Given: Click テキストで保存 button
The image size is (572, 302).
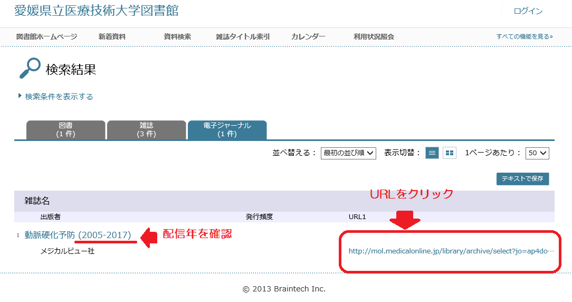Looking at the screenshot, I should 522,178.
